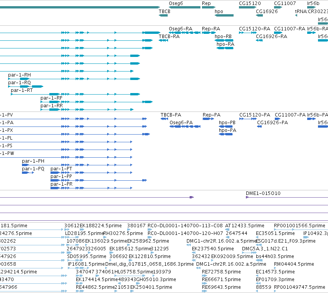Viewport: 328px width, 293px height.
Task: Select the par-1-RQ transcript label
Action: click(x=19, y=82)
